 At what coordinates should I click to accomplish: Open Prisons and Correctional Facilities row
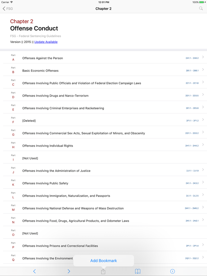point(103,245)
